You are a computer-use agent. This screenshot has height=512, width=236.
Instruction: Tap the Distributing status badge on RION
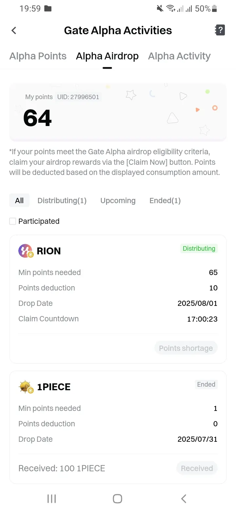click(x=199, y=248)
